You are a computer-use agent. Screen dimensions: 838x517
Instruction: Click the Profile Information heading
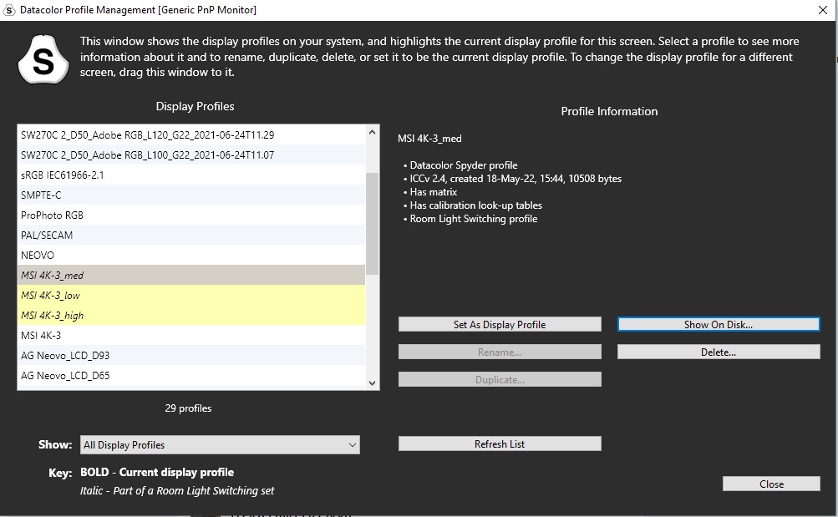click(609, 111)
